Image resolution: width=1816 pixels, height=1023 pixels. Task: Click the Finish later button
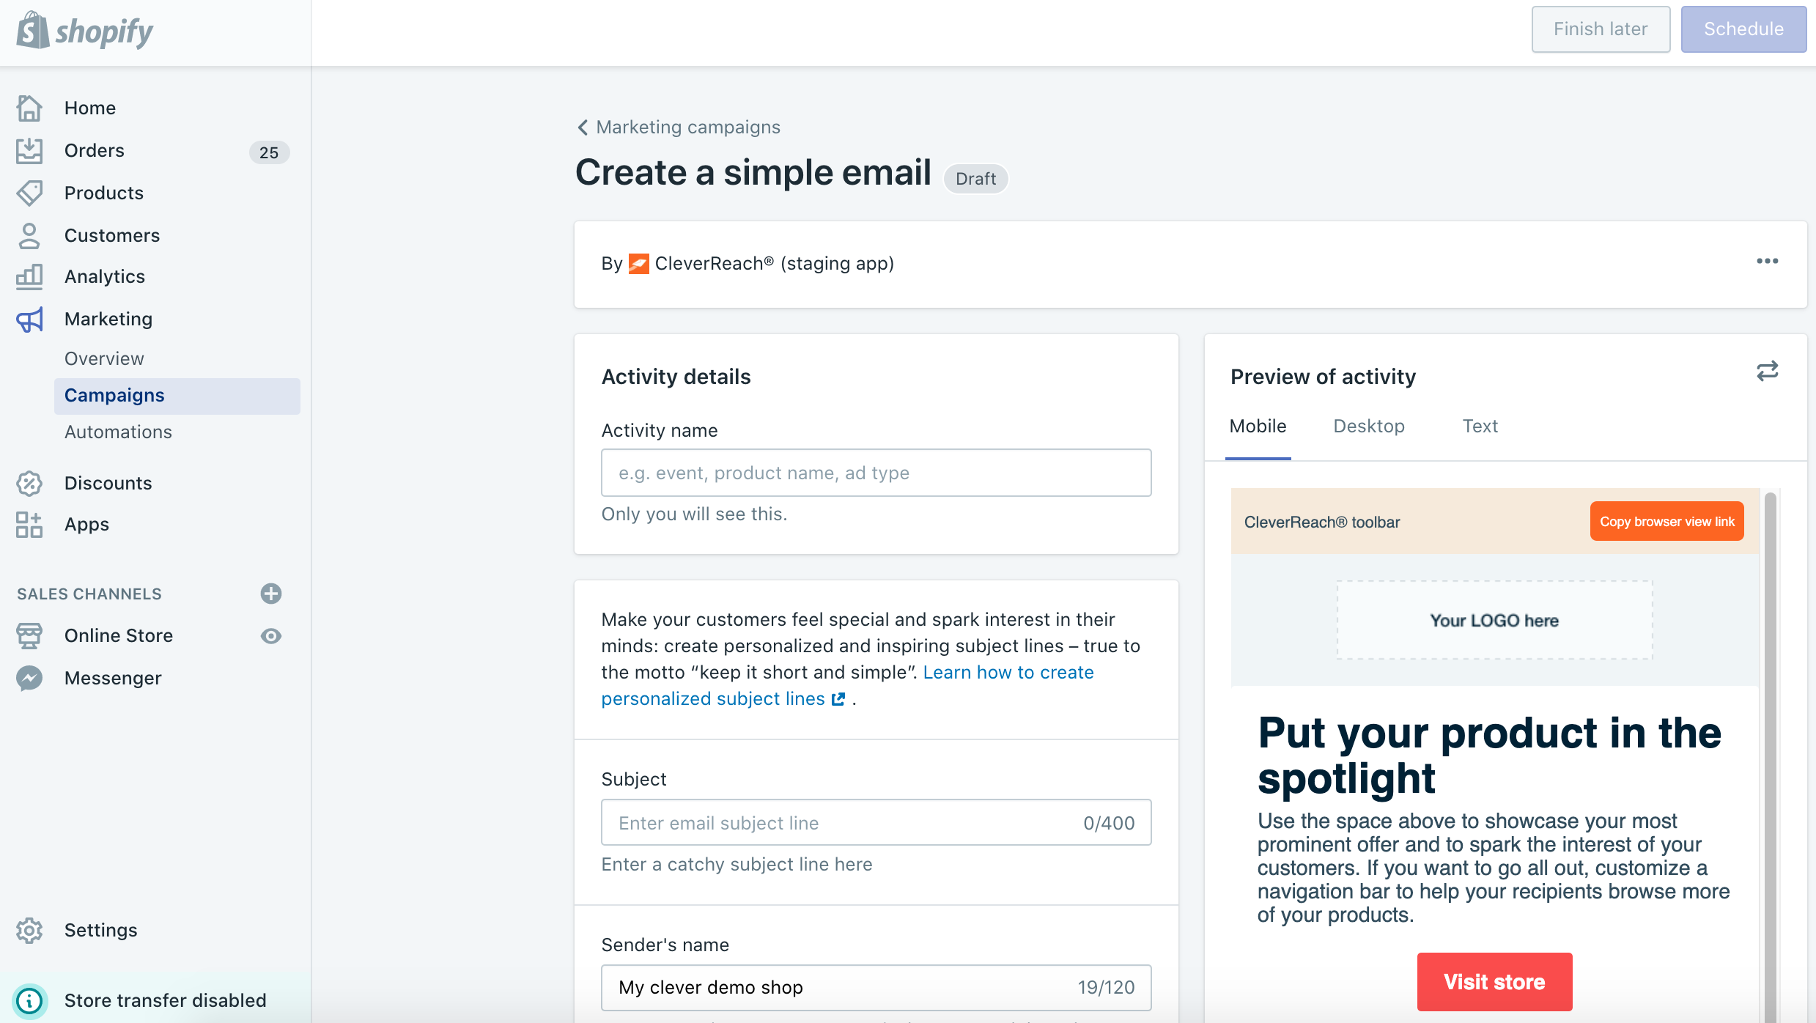(1600, 29)
